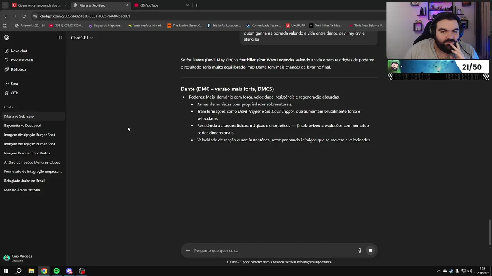Image resolution: width=492 pixels, height=276 pixels.
Task: Open tab search dropdown arrow
Action: coord(5,5)
